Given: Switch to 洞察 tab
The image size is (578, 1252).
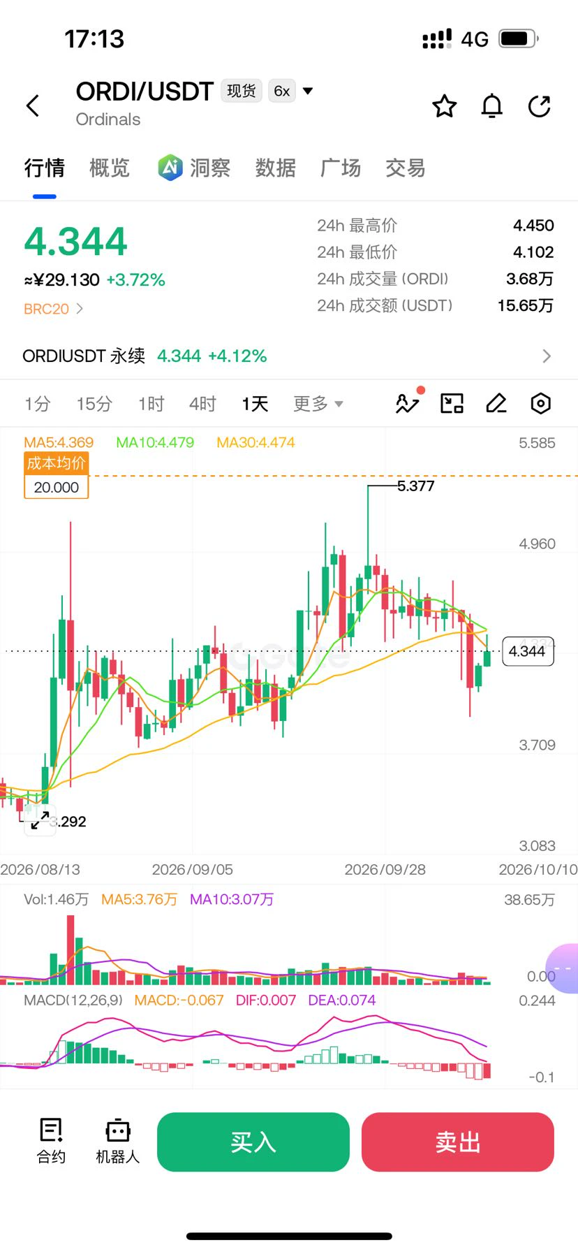Looking at the screenshot, I should 209,168.
